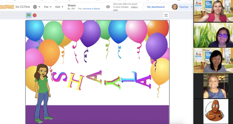Exit full screen stage mode
This screenshot has width=233, height=124.
(x=166, y=15)
